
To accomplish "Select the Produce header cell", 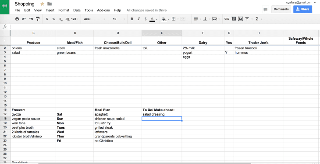I will click(x=33, y=41).
